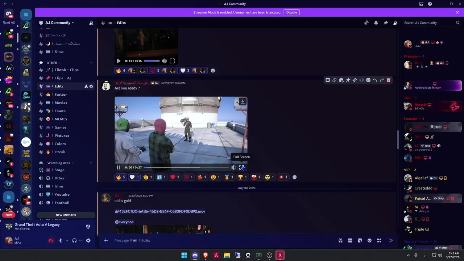Screen dimensions: 464x261
Task: Toggle the camera off button in user panel
Action: [x=51, y=240]
